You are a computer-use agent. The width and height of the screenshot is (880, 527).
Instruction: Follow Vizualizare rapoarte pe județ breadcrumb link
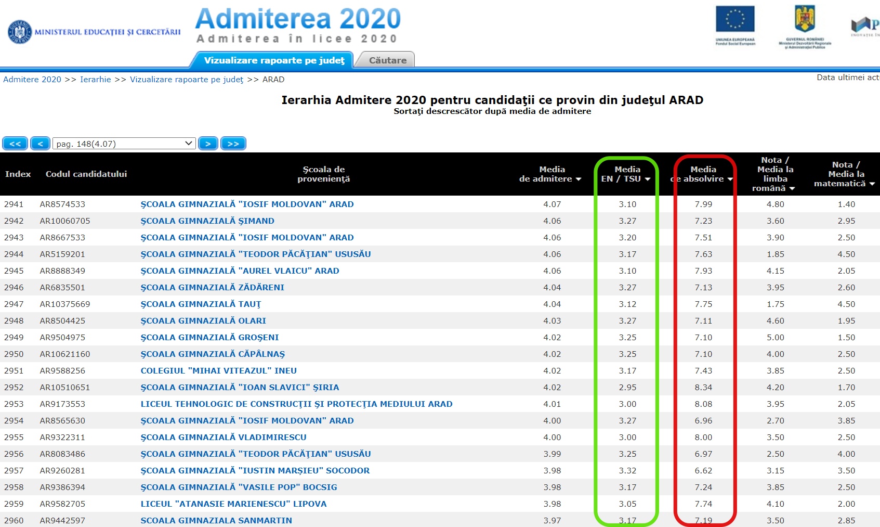coord(187,80)
